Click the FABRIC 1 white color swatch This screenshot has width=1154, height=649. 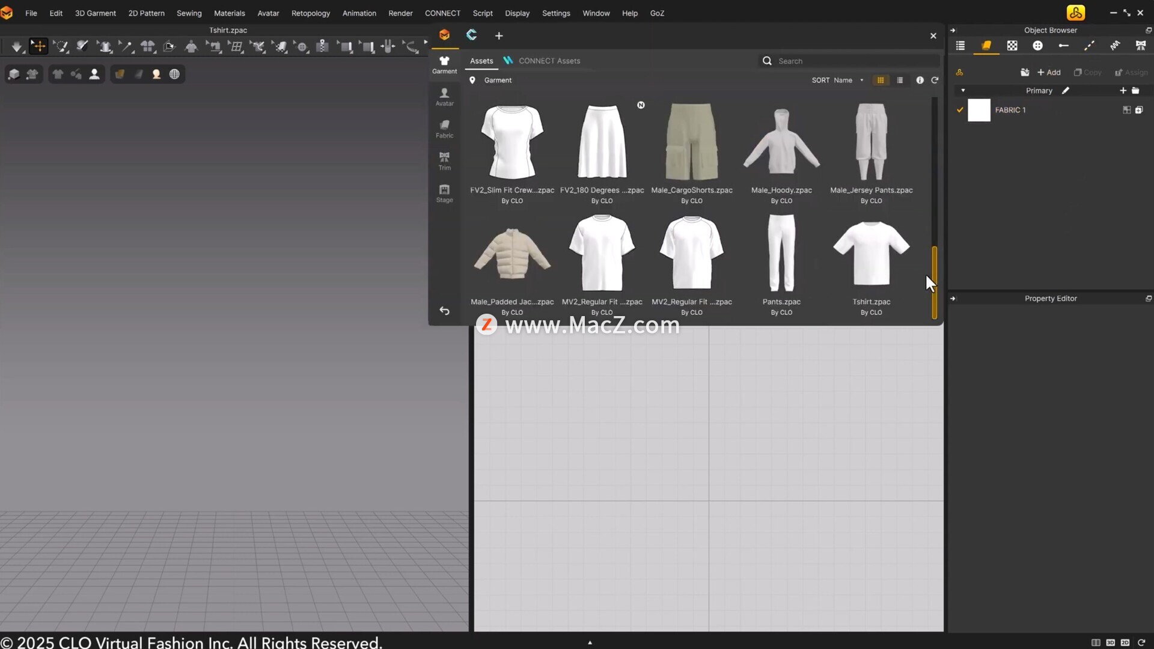(x=979, y=110)
